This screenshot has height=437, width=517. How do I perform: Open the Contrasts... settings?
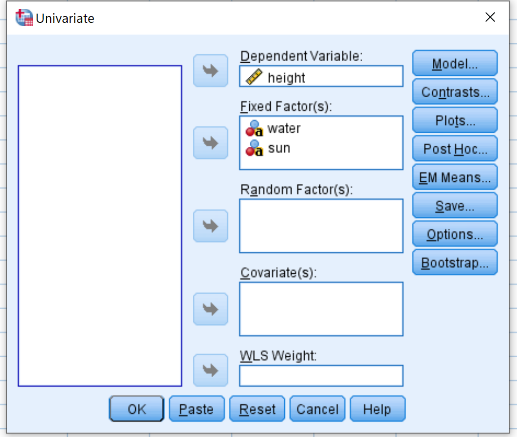(x=455, y=92)
